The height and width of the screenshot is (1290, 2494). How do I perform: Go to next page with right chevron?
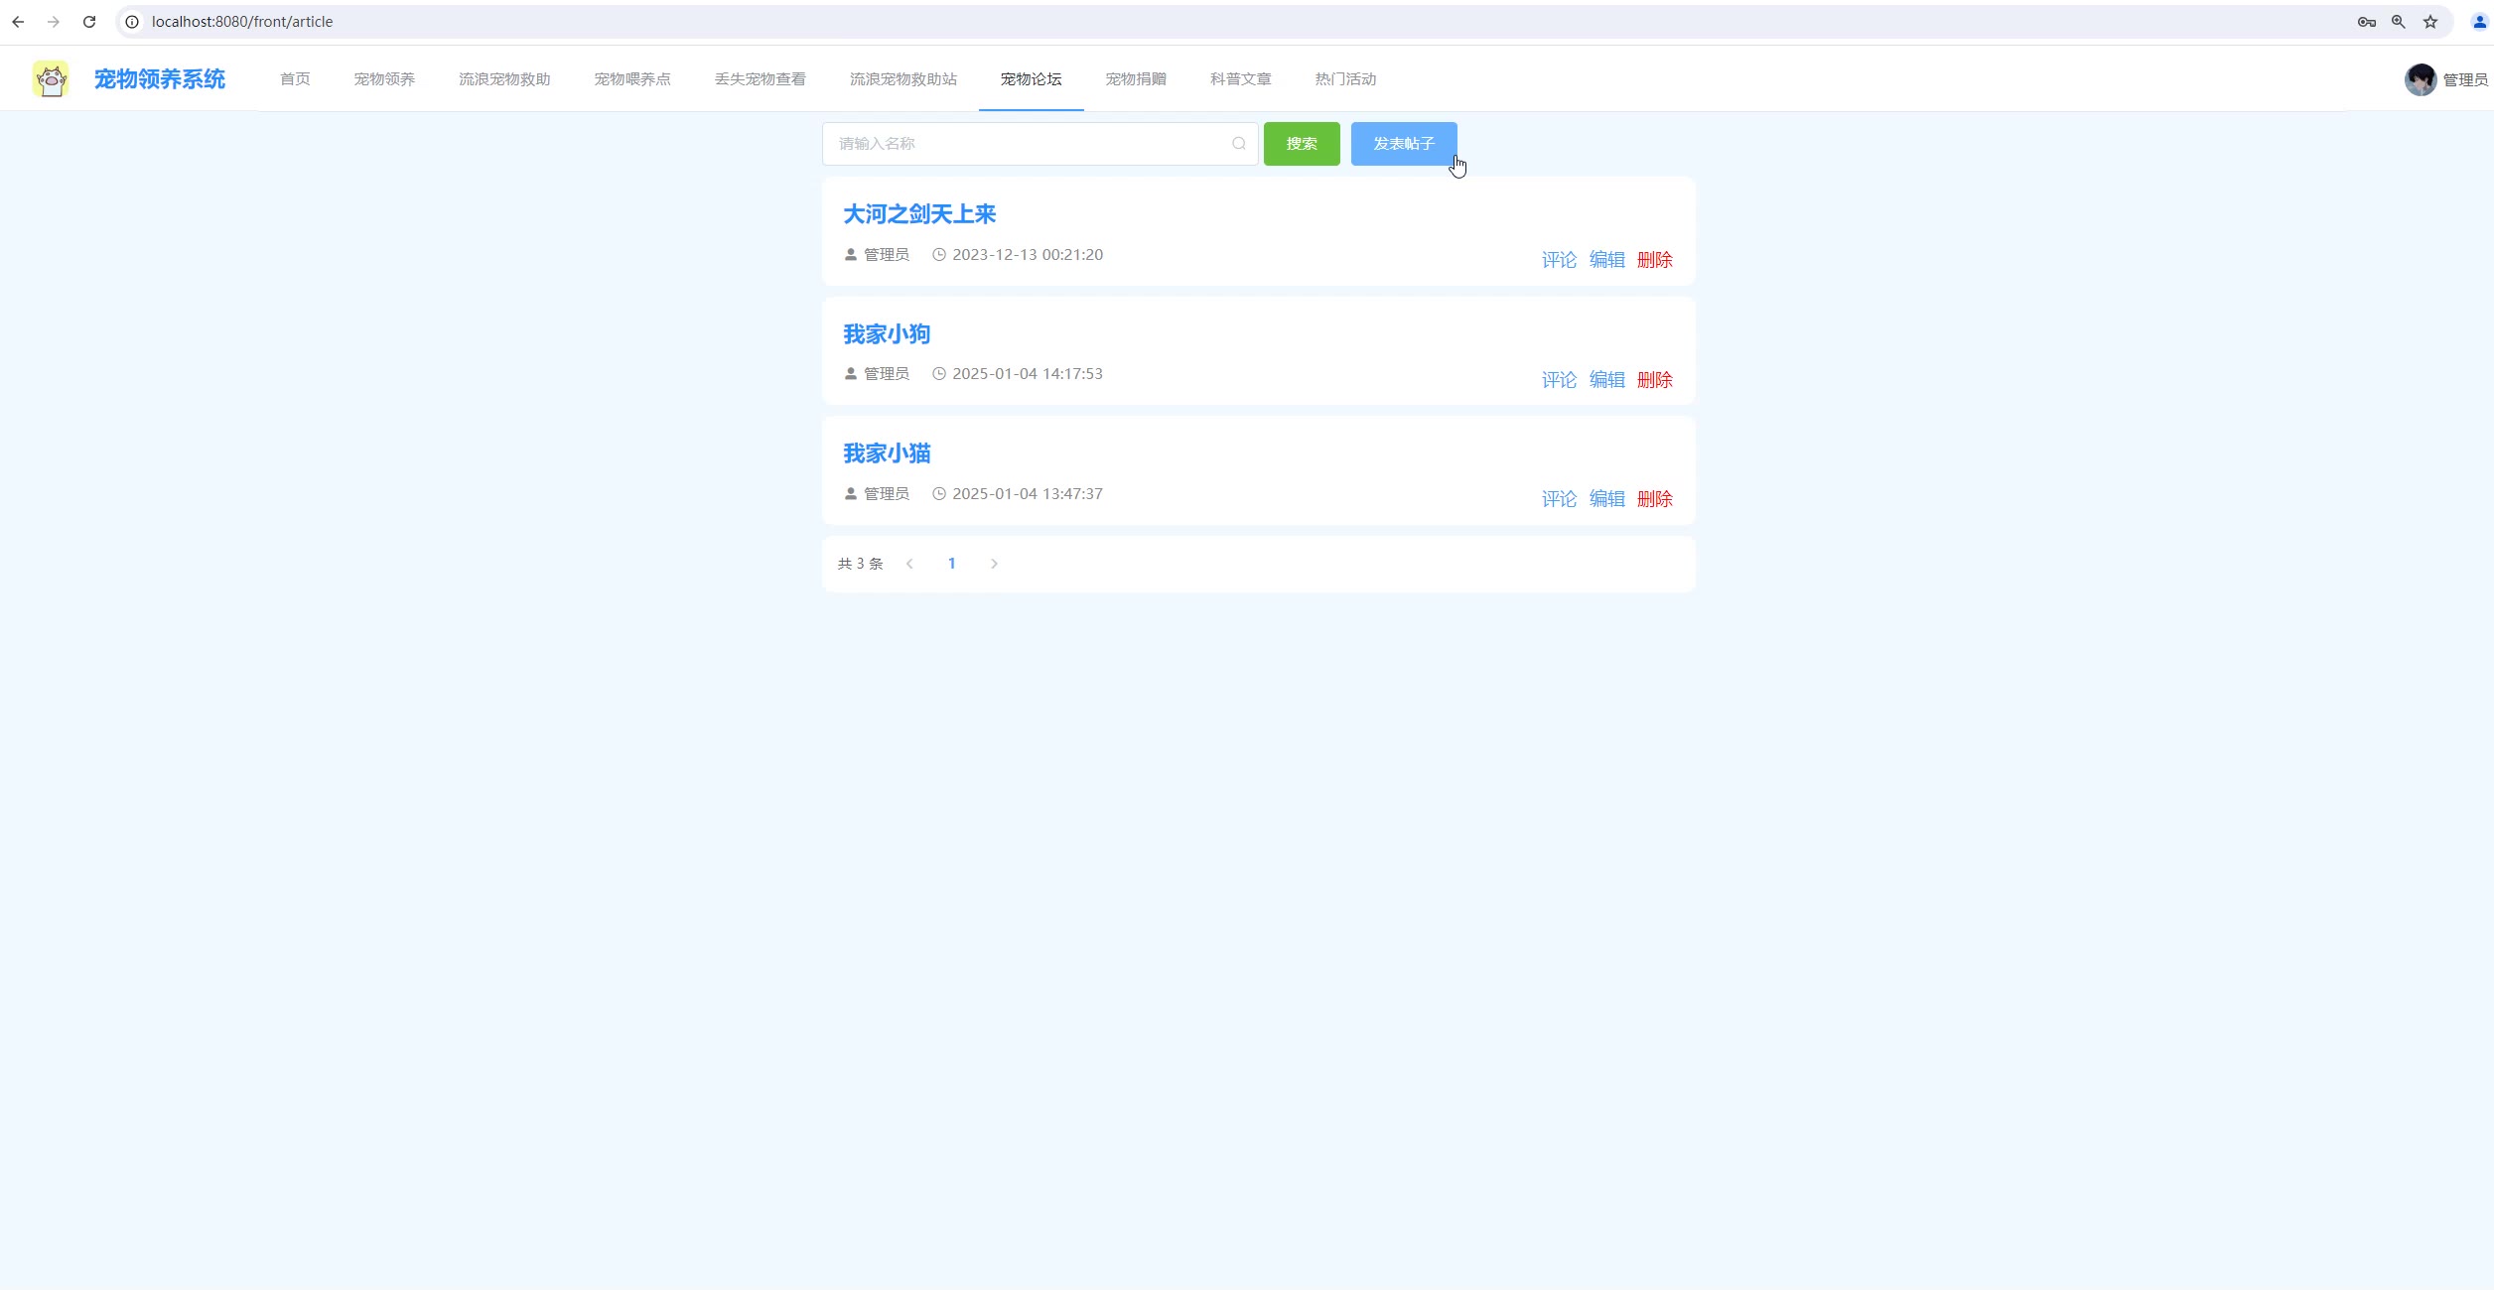[x=994, y=564]
